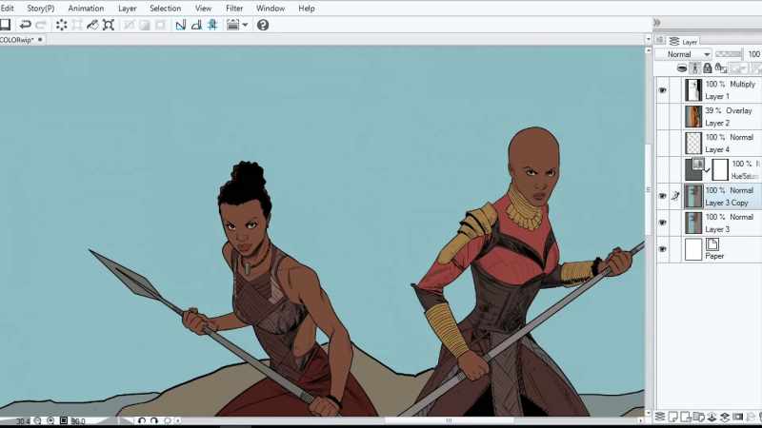This screenshot has width=762, height=428.
Task: Click the Undo arrow in the toolbar
Action: [x=26, y=25]
